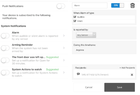Open front door left open chevron
Viewport: 140px width, 95px height.
[64, 60]
